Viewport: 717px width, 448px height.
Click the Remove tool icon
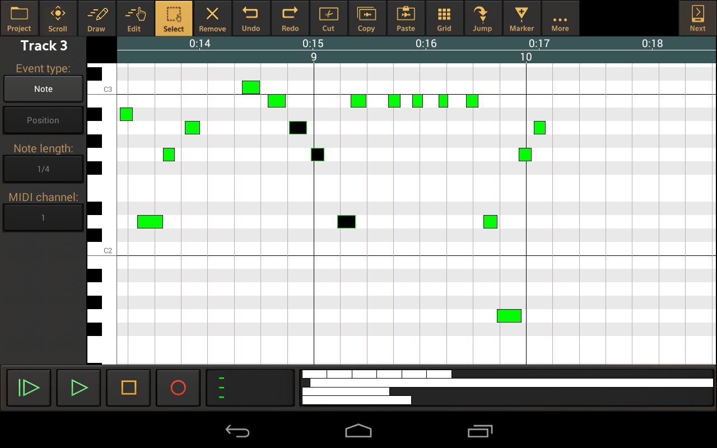coord(212,18)
